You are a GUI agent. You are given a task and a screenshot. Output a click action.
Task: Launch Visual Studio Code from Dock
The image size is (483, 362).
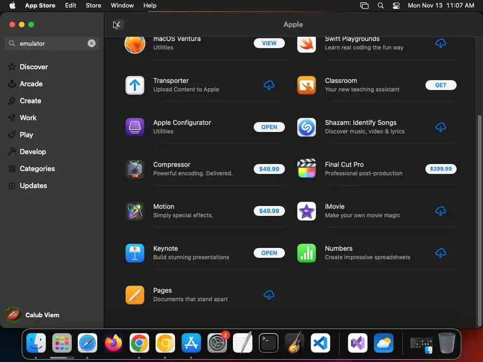(320, 343)
